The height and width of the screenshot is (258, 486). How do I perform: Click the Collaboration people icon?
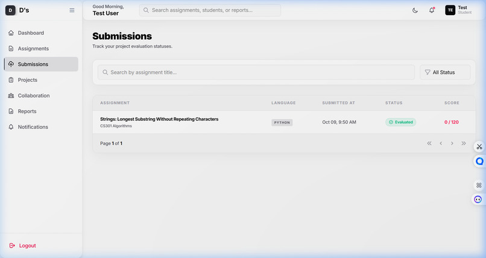pyautogui.click(x=11, y=96)
